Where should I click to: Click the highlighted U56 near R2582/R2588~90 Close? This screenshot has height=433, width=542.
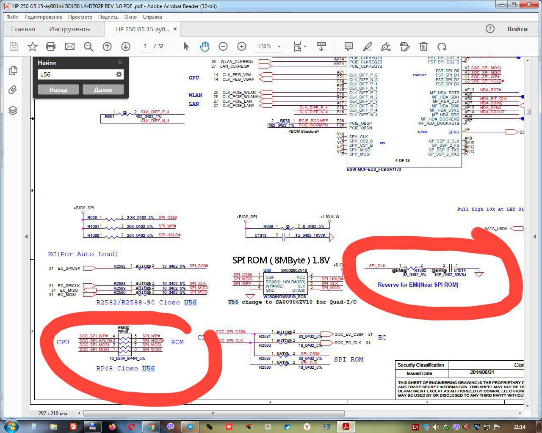(x=190, y=302)
